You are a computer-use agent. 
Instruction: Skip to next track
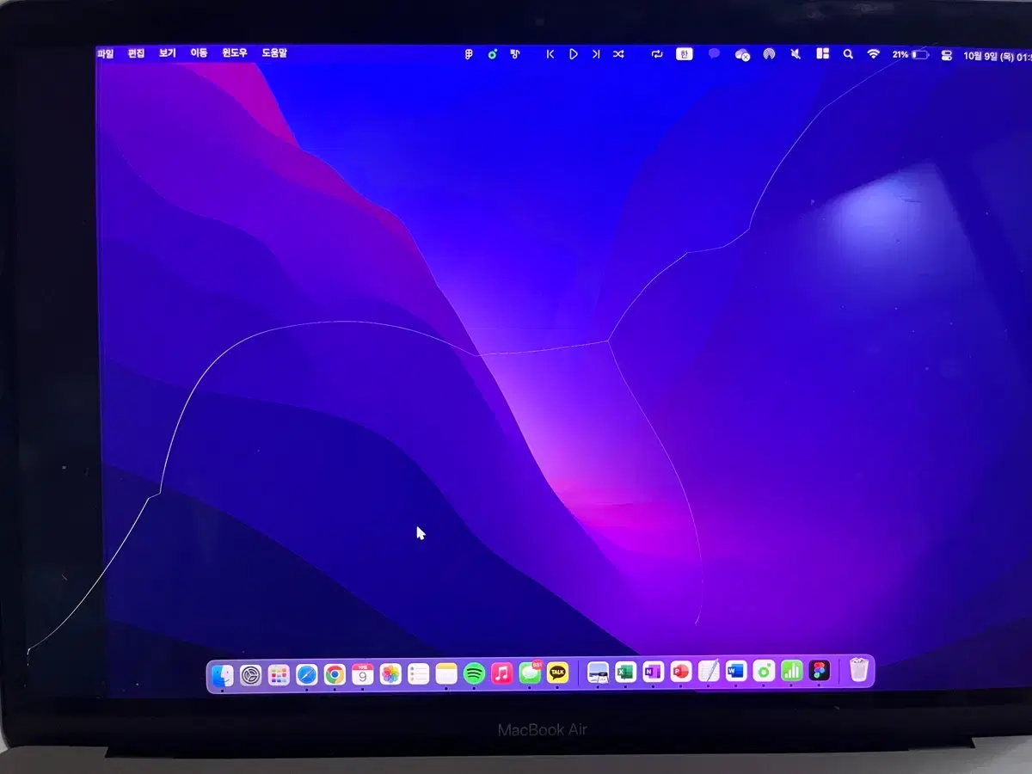pos(596,53)
